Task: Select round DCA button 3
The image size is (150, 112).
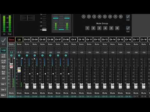Action: click(94, 16)
